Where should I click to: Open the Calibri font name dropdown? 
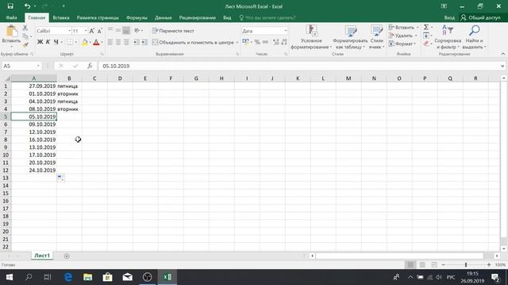click(x=69, y=31)
